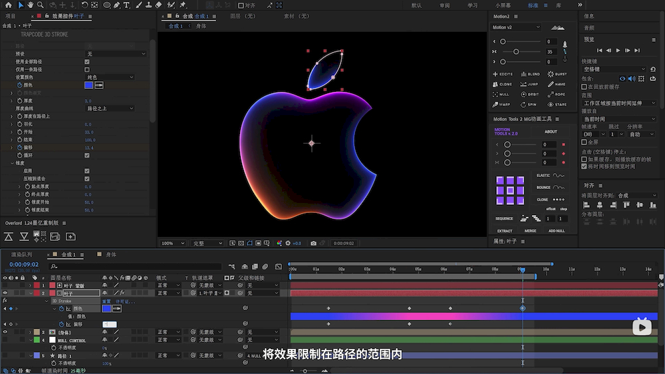Viewport: 665px width, 374px height.
Task: Click the eyedropper next to 颜色 swatch
Action: click(99, 85)
